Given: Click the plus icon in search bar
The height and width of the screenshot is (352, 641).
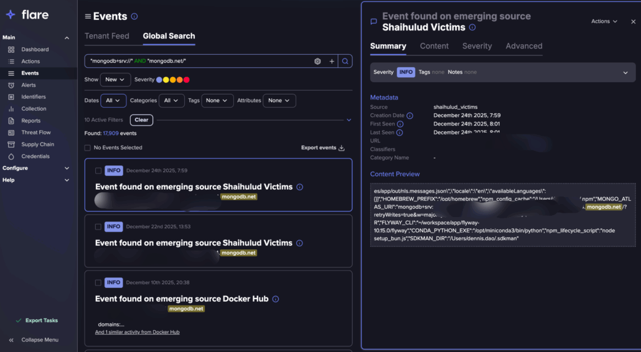Looking at the screenshot, I should tap(332, 61).
